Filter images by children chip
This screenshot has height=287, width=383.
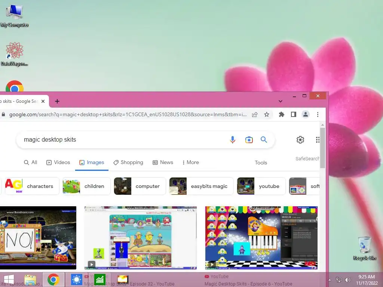tap(86, 186)
